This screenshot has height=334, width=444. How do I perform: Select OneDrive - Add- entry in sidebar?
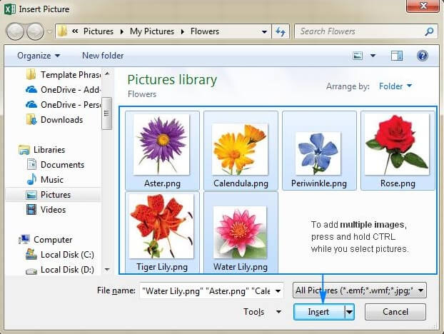(63, 90)
